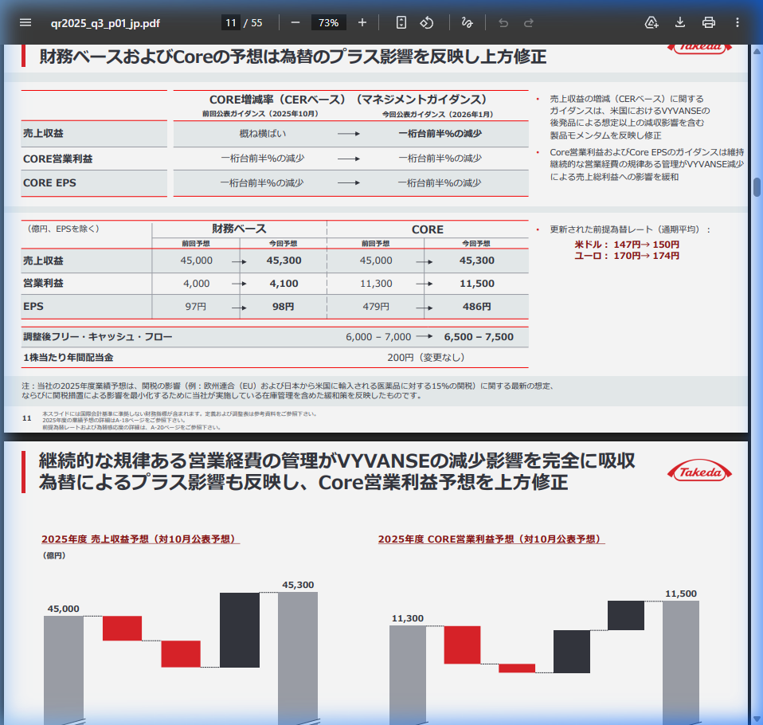The width and height of the screenshot is (763, 725).
Task: Click the '概ね横ばい' guidance cell
Action: click(x=262, y=133)
